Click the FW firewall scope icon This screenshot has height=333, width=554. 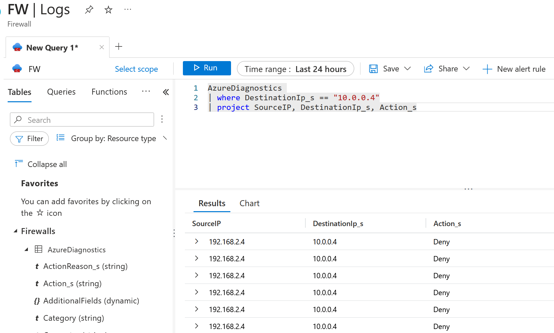coord(17,69)
